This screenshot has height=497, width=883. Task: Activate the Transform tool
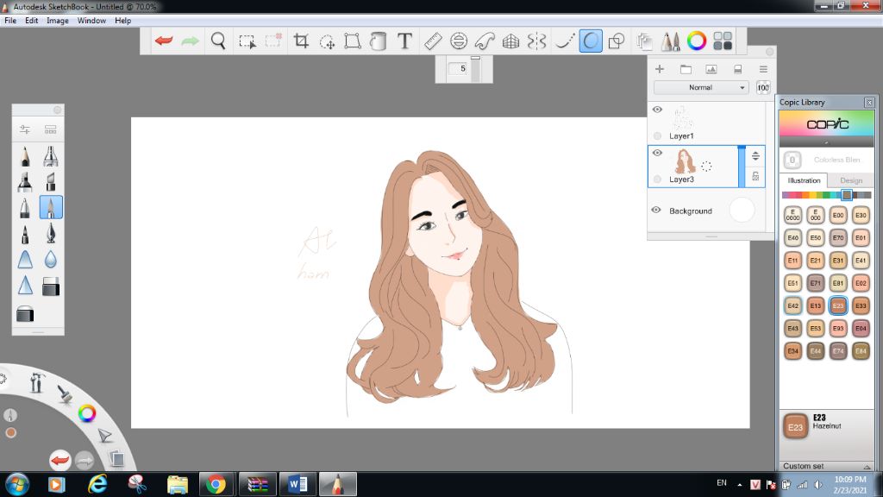click(353, 41)
